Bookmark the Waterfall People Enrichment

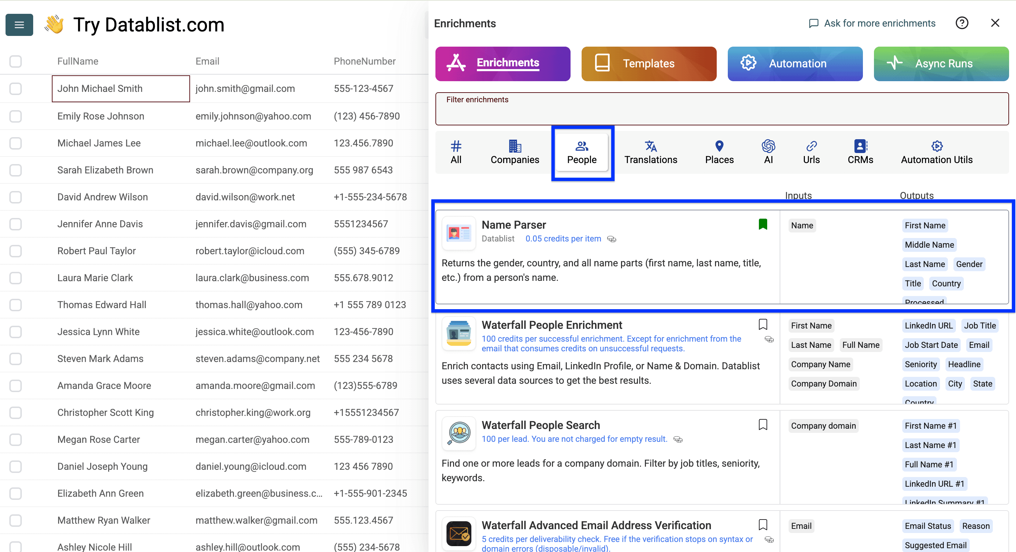(762, 324)
